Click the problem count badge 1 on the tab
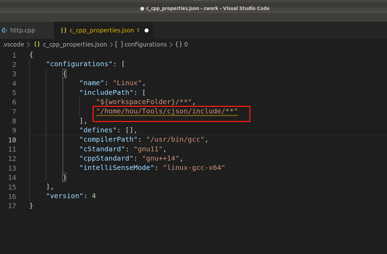The height and width of the screenshot is (254, 387). point(138,30)
